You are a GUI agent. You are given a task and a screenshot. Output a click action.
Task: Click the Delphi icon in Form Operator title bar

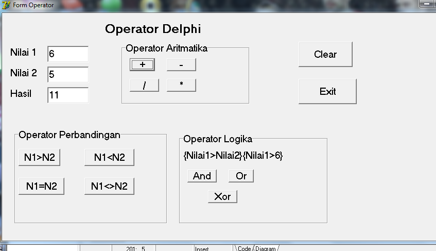click(x=6, y=5)
